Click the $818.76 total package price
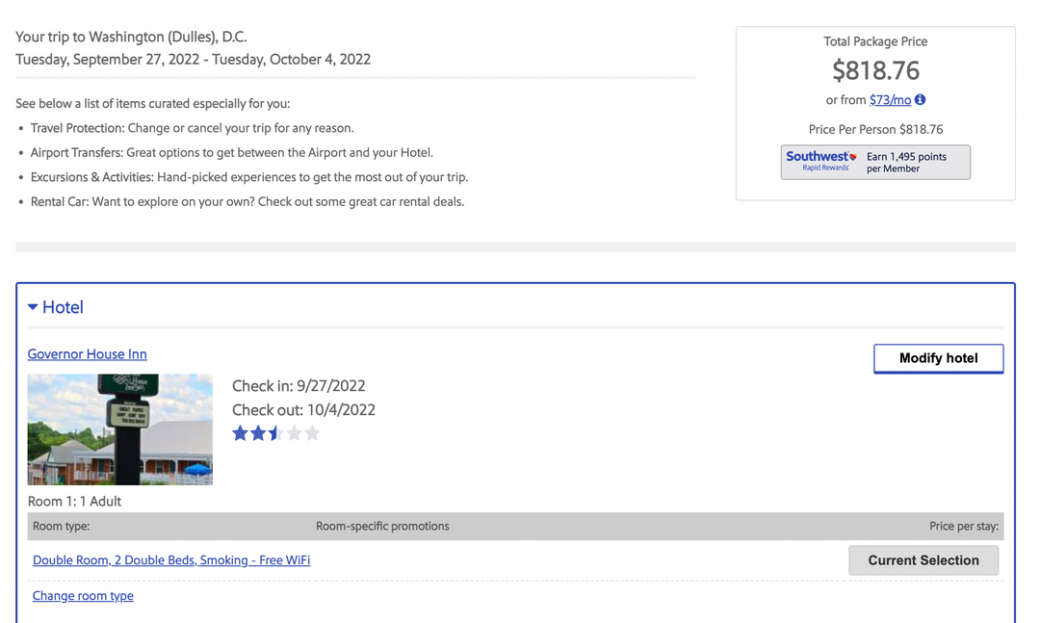This screenshot has height=623, width=1040. [875, 70]
